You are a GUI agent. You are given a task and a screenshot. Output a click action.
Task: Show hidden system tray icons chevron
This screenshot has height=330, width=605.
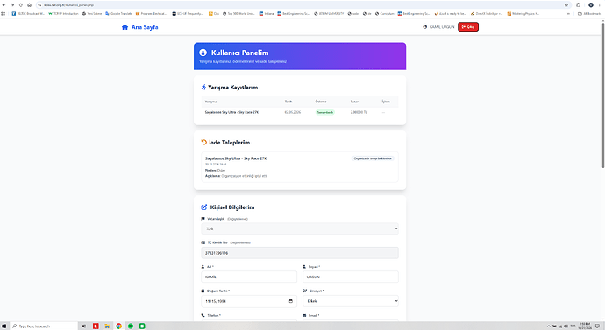click(x=548, y=326)
